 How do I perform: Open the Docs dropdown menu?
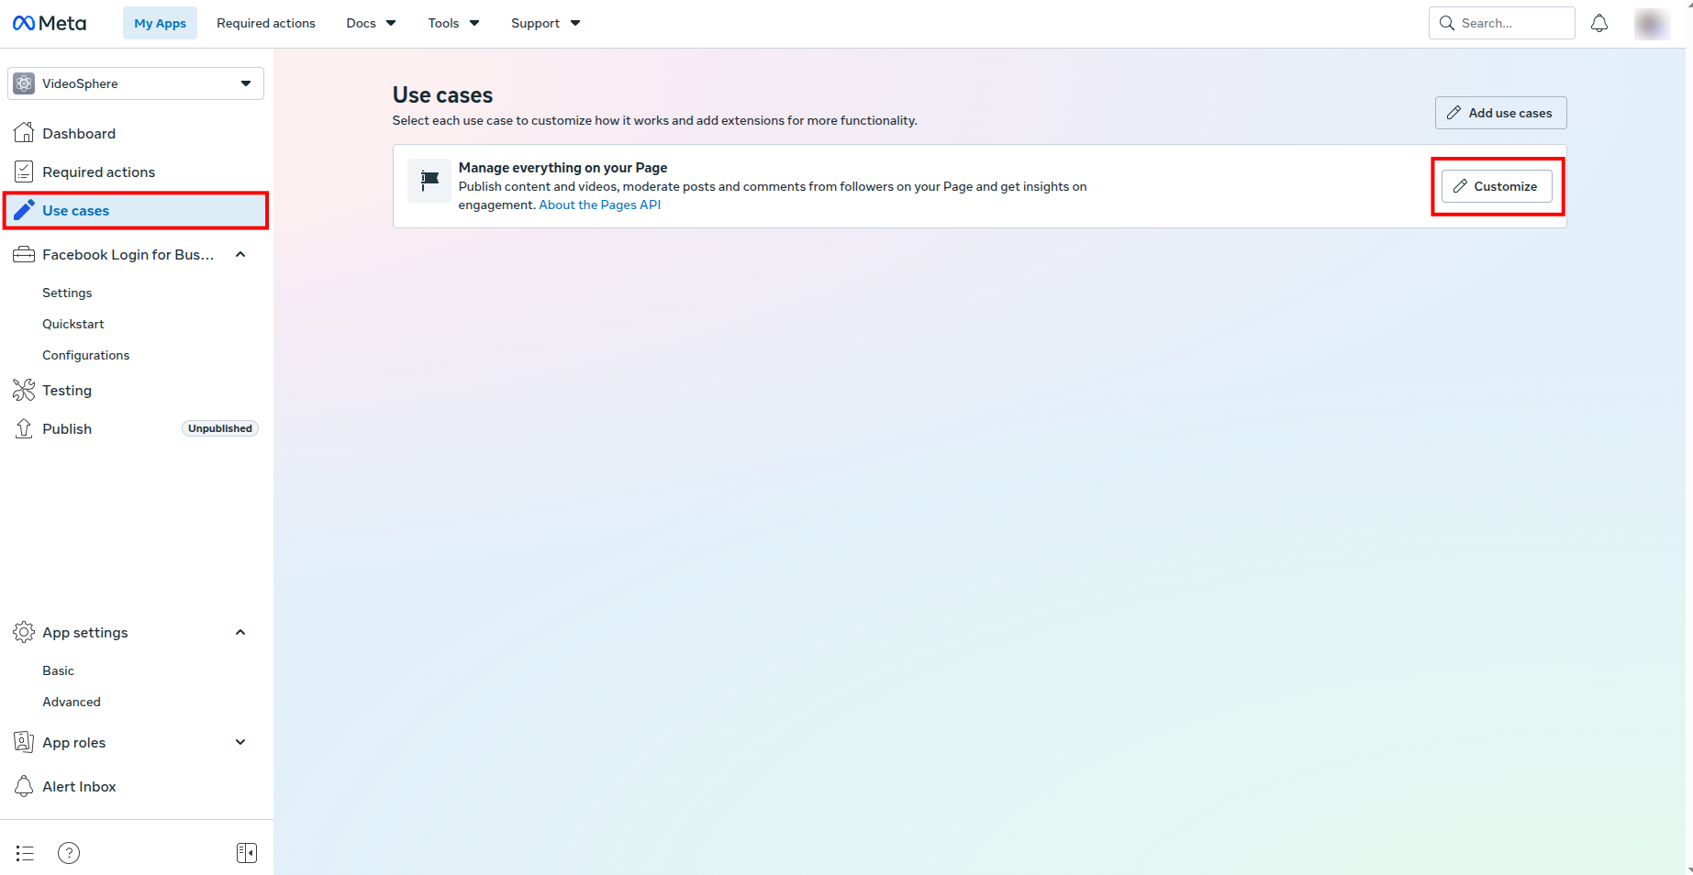371,23
